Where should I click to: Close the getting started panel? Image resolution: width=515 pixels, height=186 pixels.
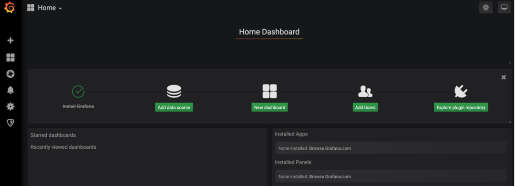point(504,77)
